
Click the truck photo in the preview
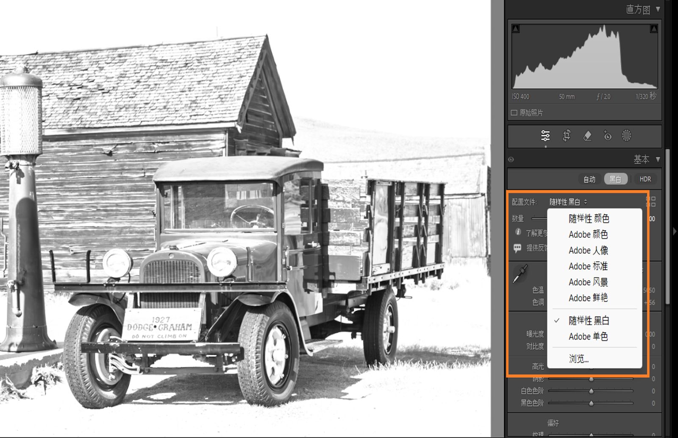point(245,218)
